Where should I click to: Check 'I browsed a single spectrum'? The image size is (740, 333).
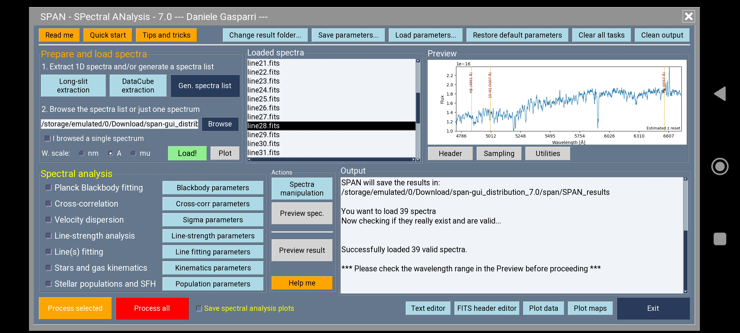point(47,138)
